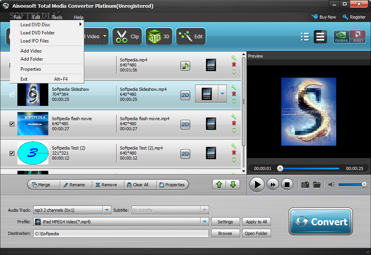
Task: Open the File menu
Action: pyautogui.click(x=17, y=17)
